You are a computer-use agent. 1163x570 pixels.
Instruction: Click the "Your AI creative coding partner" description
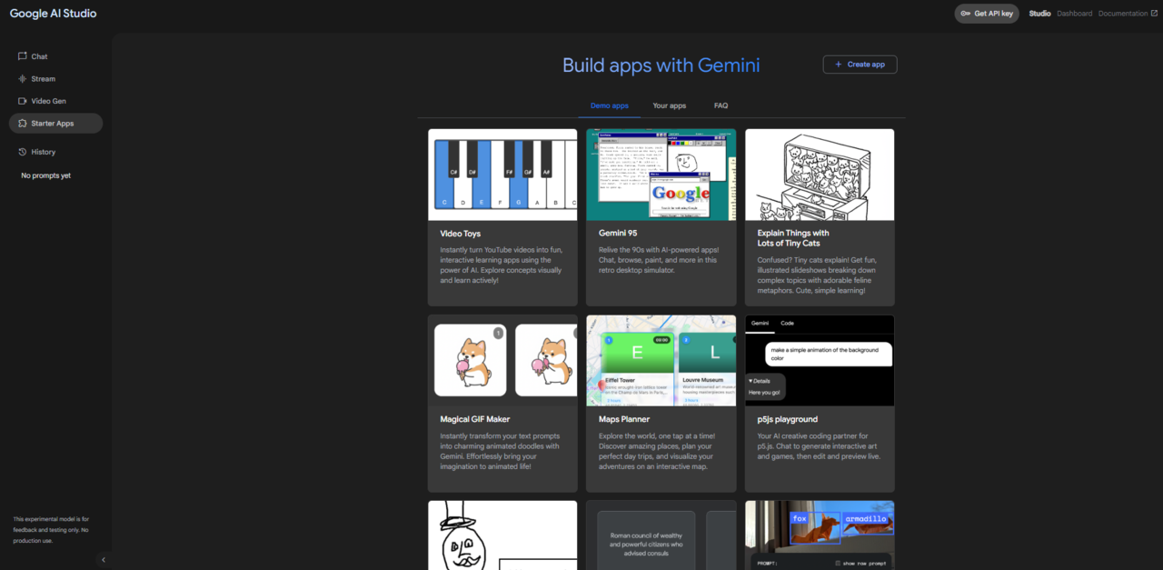(820, 446)
